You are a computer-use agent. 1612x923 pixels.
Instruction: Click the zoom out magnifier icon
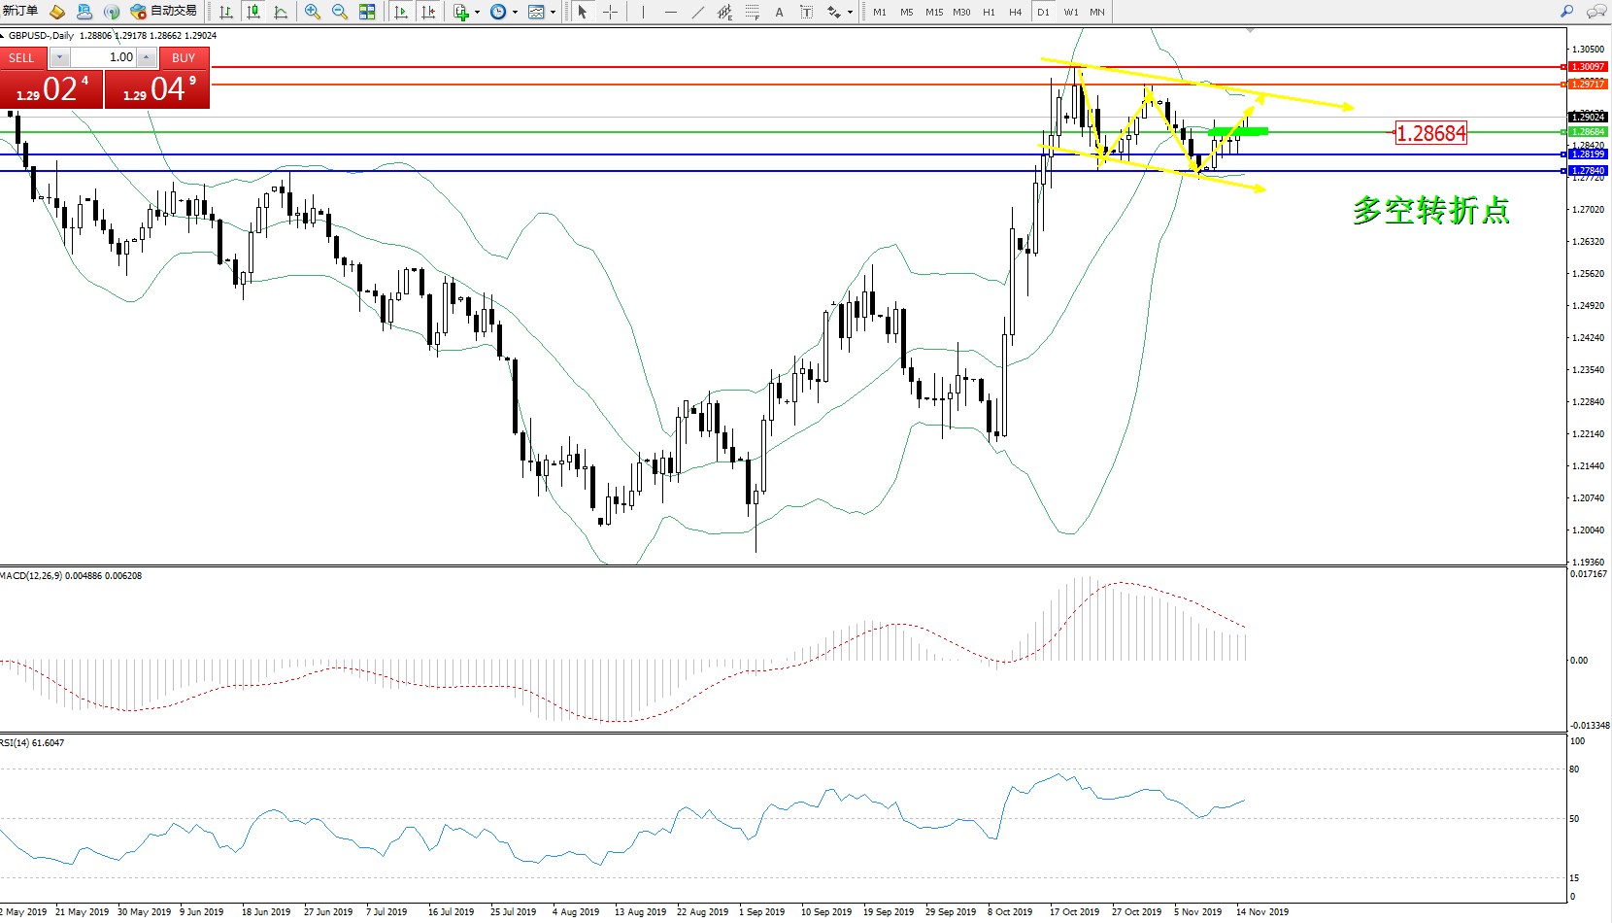point(340,12)
